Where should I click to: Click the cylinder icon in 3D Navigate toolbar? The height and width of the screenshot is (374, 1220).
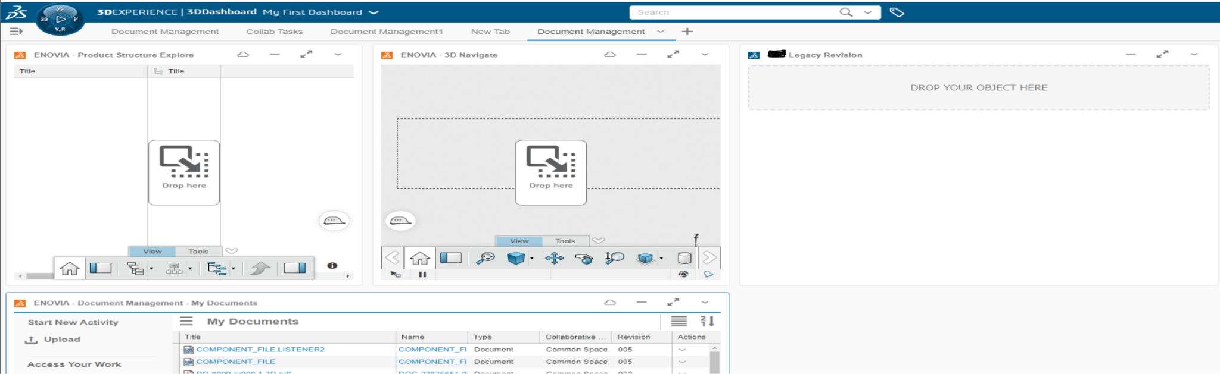[684, 257]
